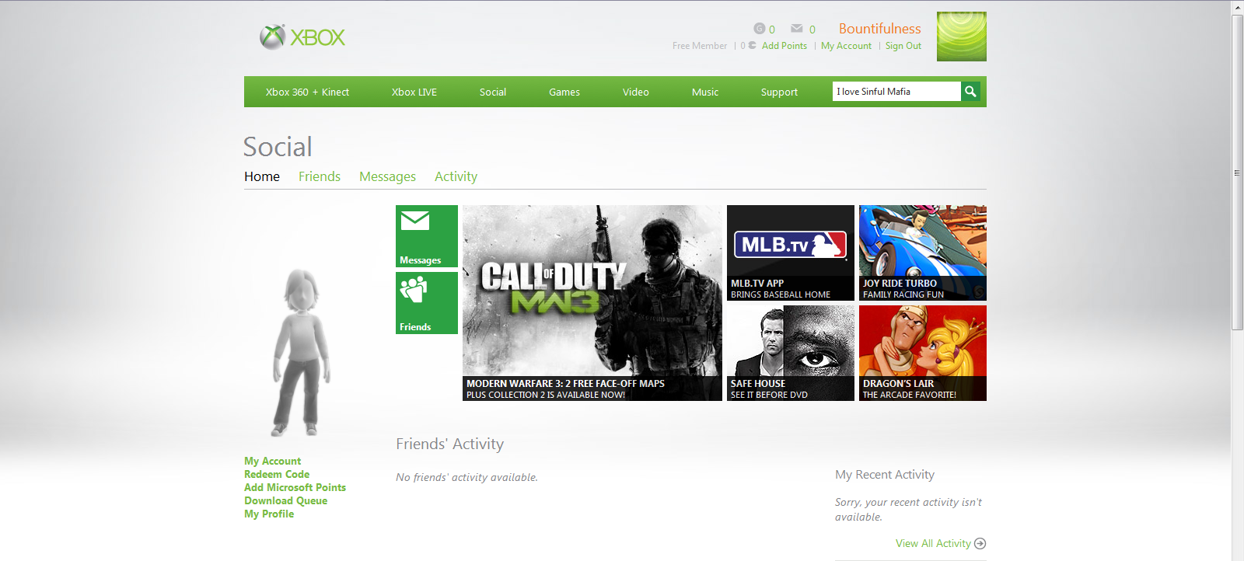Click the Bountifulness gamertag
The height and width of the screenshot is (561, 1244).
[x=879, y=29]
